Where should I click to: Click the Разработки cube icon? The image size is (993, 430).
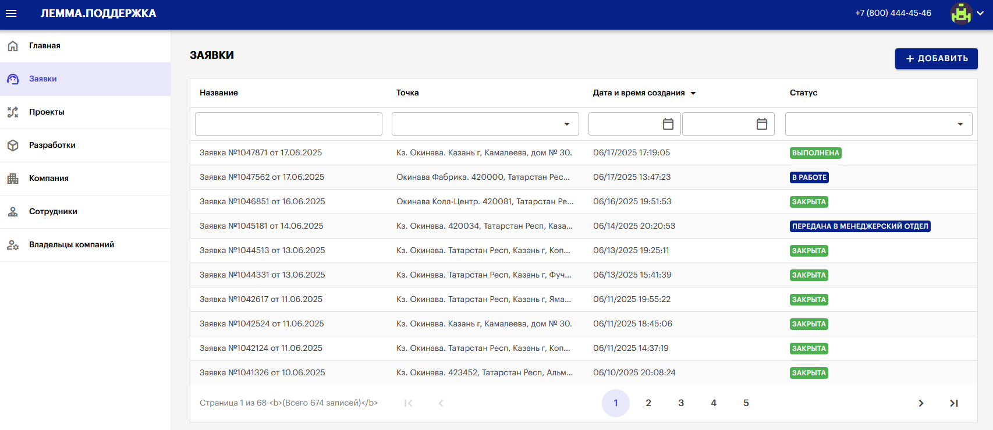click(13, 145)
